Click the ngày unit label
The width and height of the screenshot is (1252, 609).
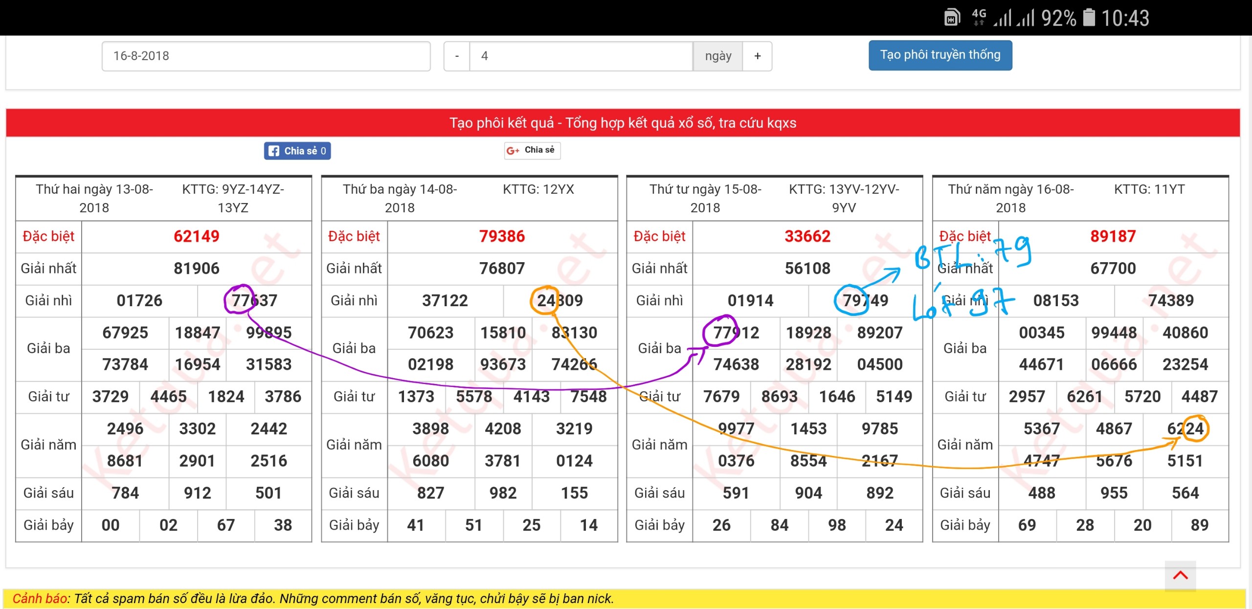click(717, 56)
